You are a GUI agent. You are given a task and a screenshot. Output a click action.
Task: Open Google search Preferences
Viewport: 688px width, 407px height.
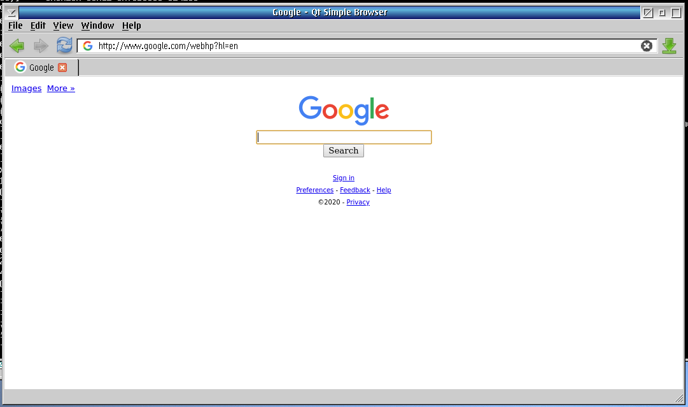(314, 190)
